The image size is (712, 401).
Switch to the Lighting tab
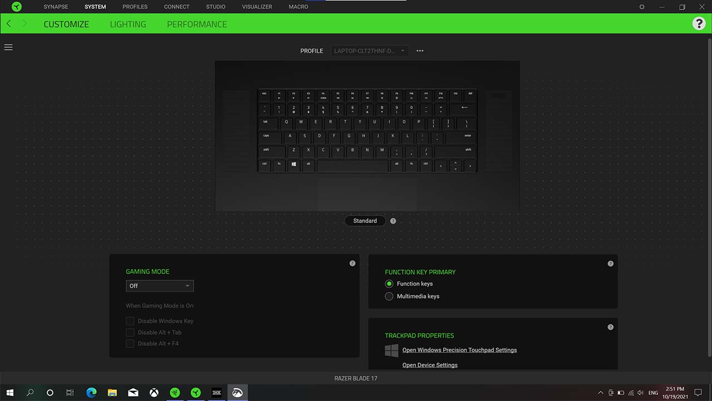128,25
